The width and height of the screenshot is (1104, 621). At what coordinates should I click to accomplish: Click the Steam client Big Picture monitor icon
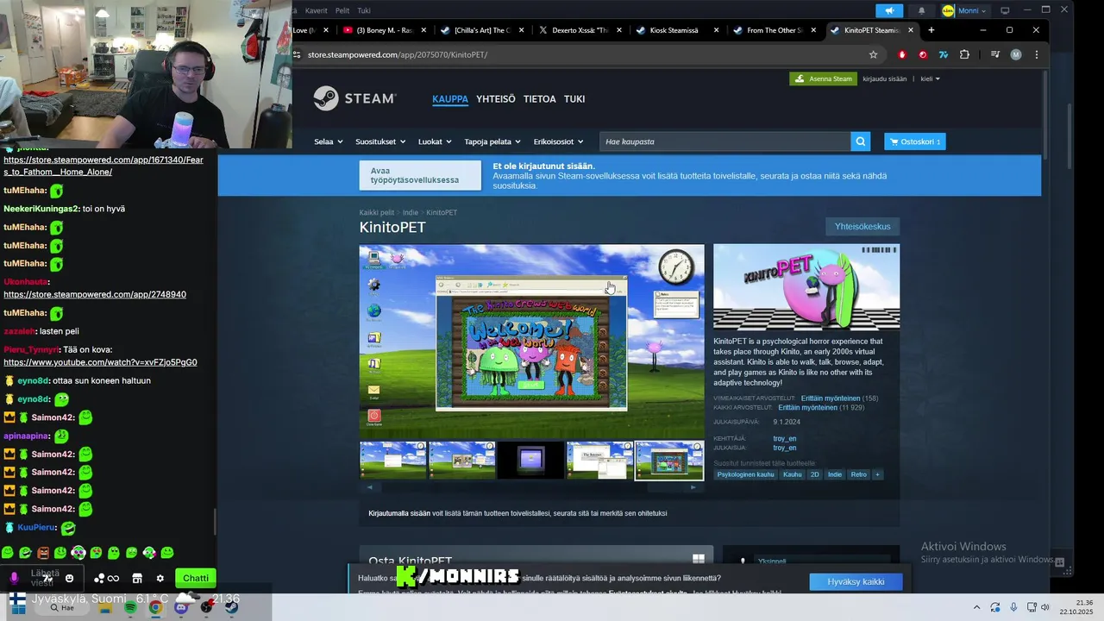[1005, 10]
